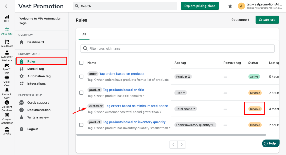Click the Integrations icon

(x=22, y=83)
